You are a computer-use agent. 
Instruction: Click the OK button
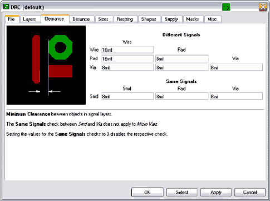pos(148,192)
